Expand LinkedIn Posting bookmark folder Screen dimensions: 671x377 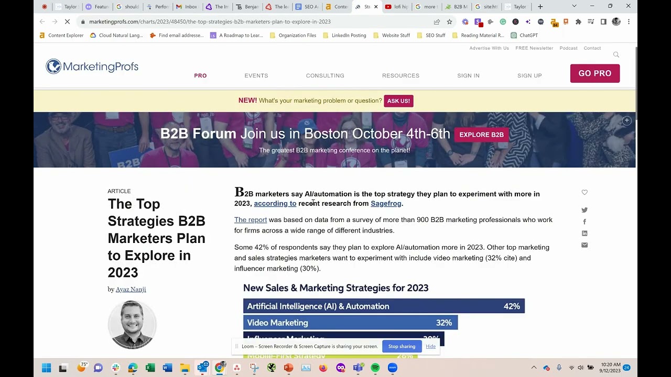(344, 36)
